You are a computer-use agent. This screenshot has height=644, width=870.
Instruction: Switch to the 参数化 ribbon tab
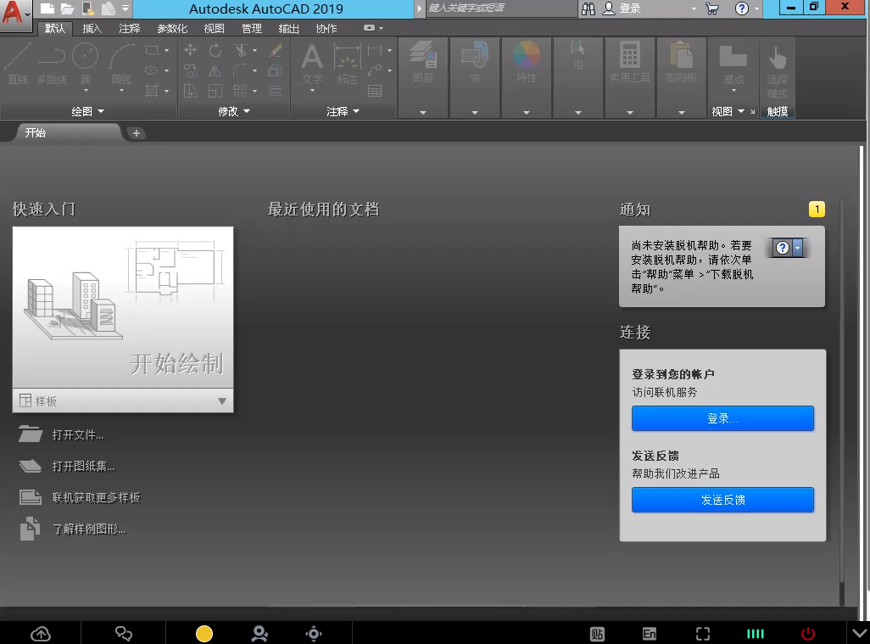[x=172, y=28]
